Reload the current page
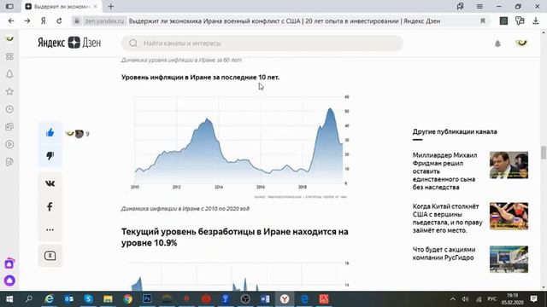Image resolution: width=547 pixels, height=307 pixels. pos(59,21)
